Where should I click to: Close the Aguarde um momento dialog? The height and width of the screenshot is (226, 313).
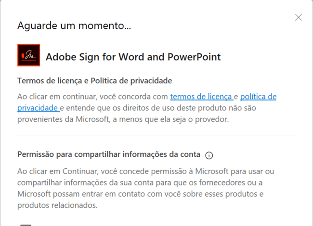click(x=299, y=17)
